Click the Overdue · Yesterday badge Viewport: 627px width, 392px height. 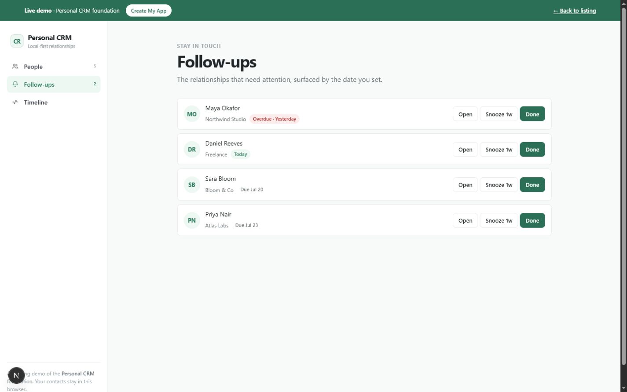pyautogui.click(x=275, y=119)
